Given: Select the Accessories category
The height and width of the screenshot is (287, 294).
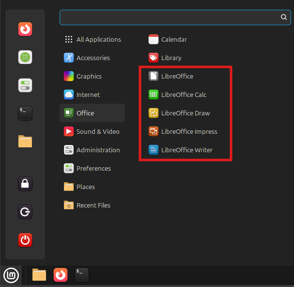Looking at the screenshot, I should point(92,58).
